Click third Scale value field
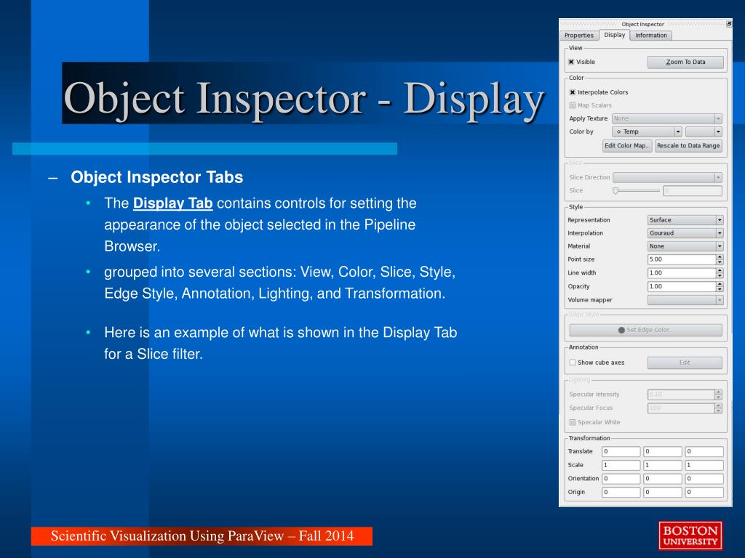745x558 pixels. point(704,465)
